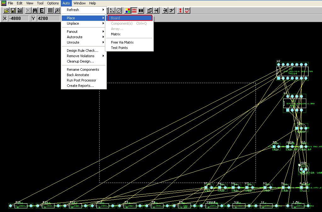The image size is (322, 212).
Task: Toggle the pressed DRC button with red underline
Action: [x=134, y=10]
